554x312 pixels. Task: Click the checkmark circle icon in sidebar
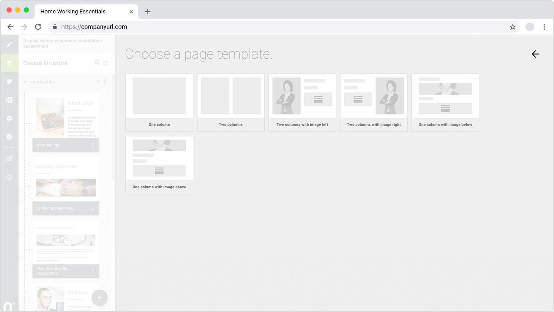pos(9,137)
